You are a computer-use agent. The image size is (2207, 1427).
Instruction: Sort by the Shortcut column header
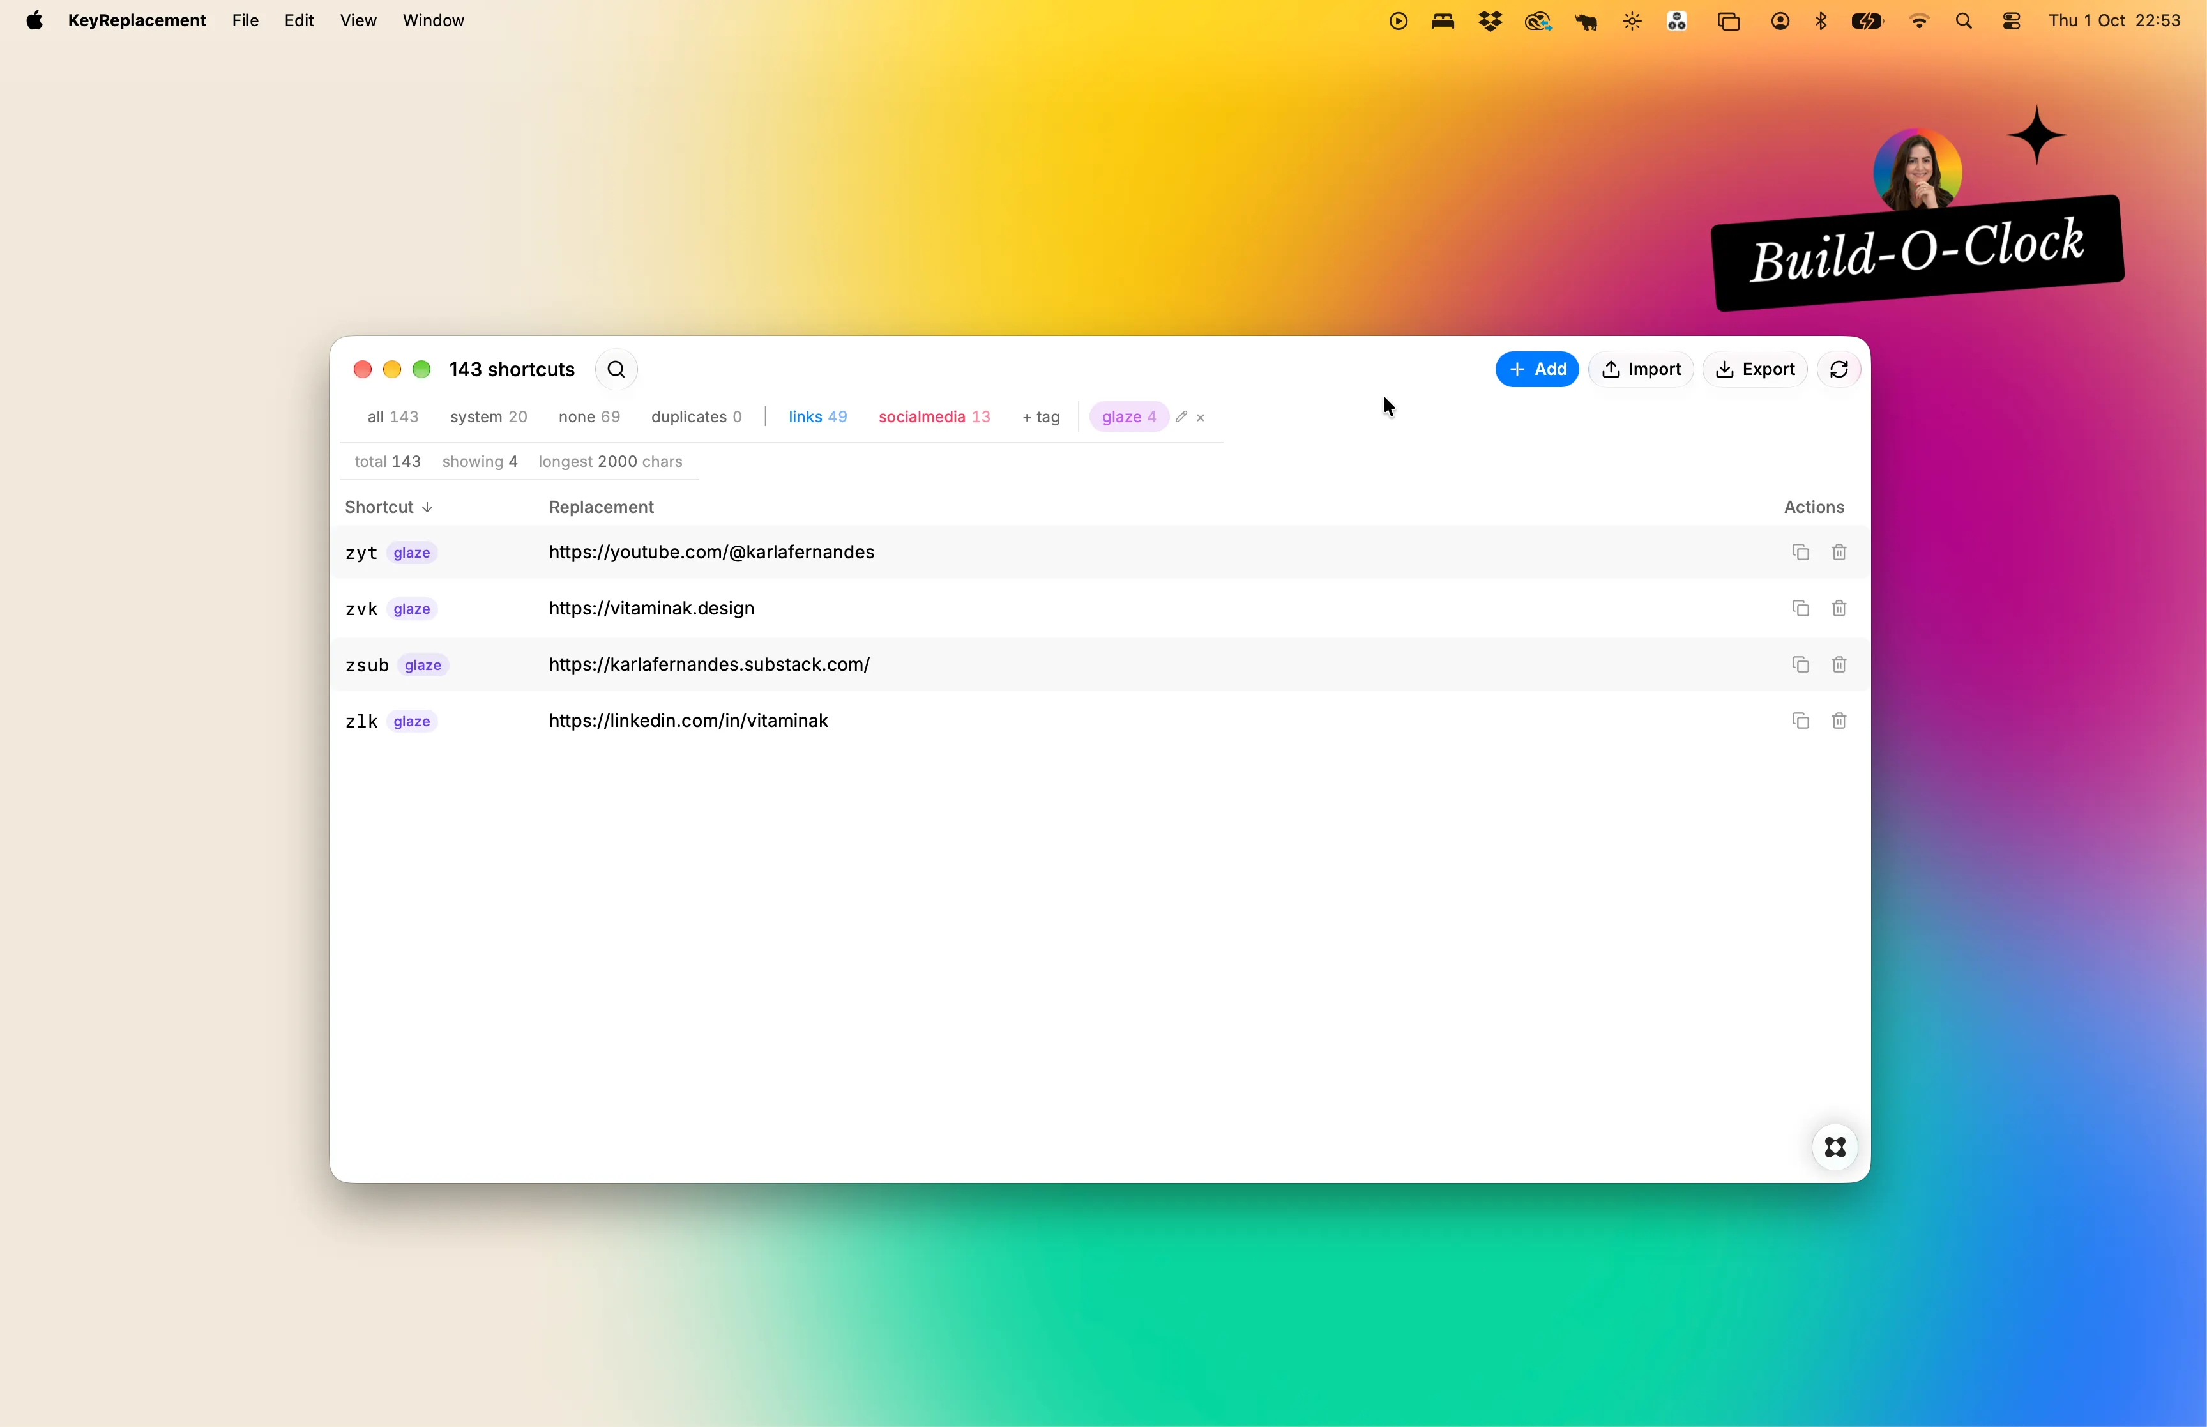[x=389, y=507]
